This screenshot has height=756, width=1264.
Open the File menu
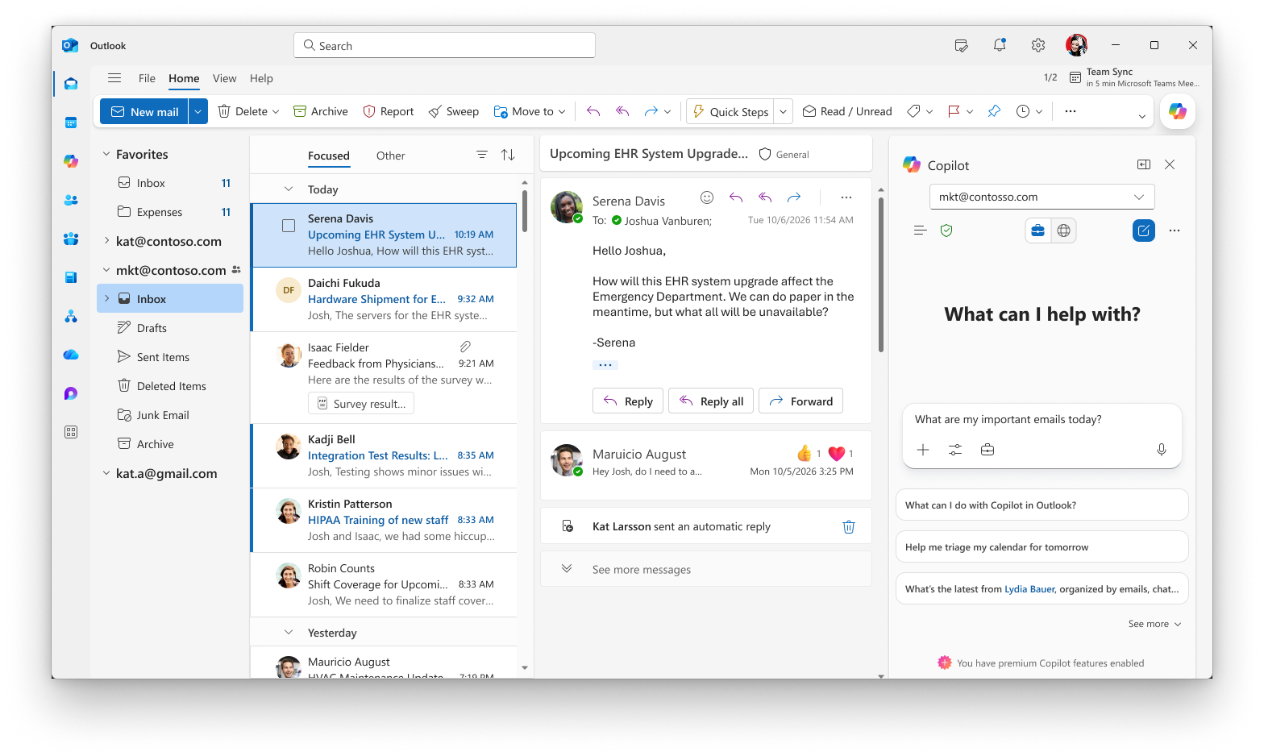coord(147,78)
